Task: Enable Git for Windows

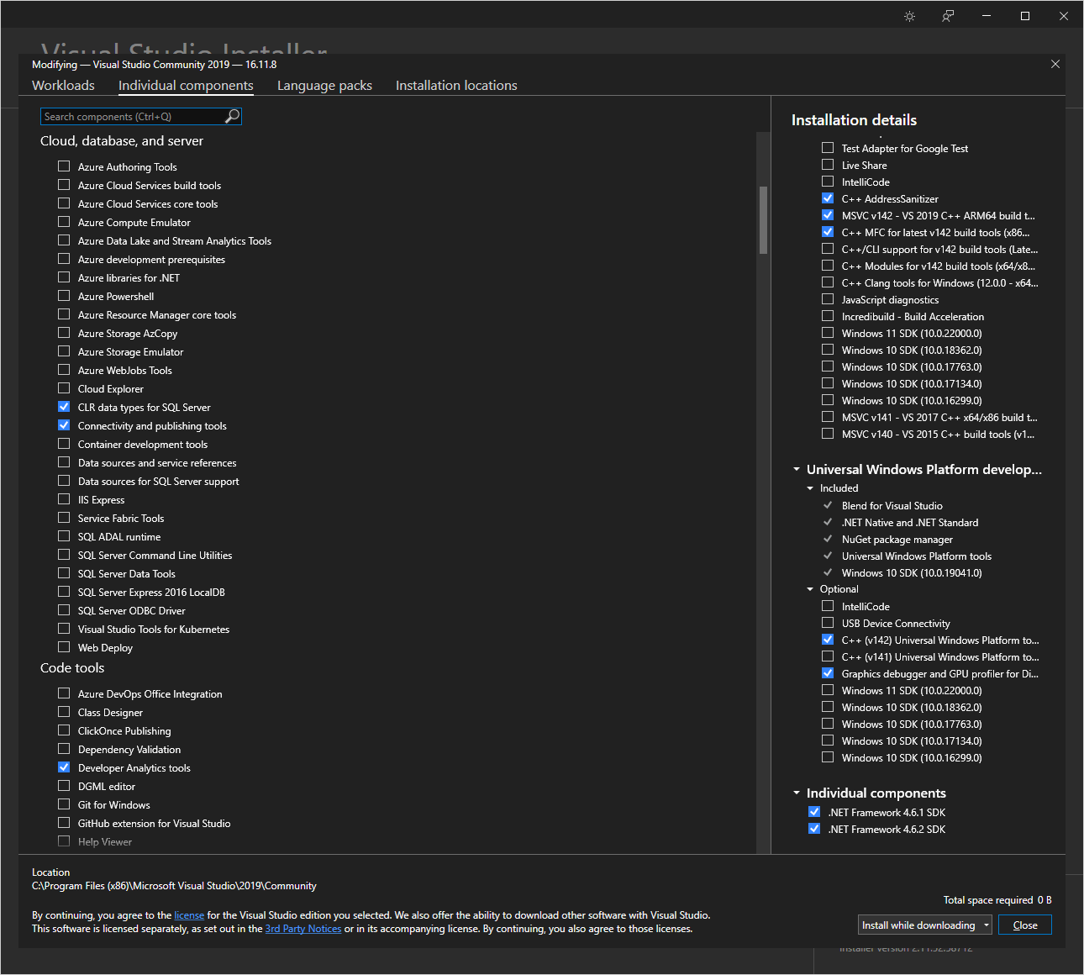Action: [64, 804]
